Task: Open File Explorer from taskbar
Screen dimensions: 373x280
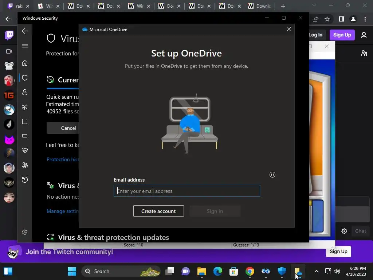Action: point(202,271)
